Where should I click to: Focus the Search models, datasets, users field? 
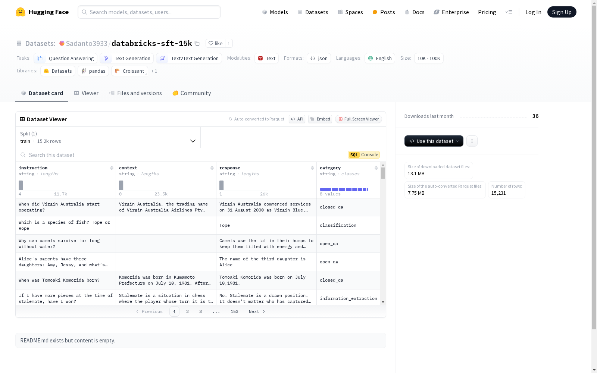(149, 12)
